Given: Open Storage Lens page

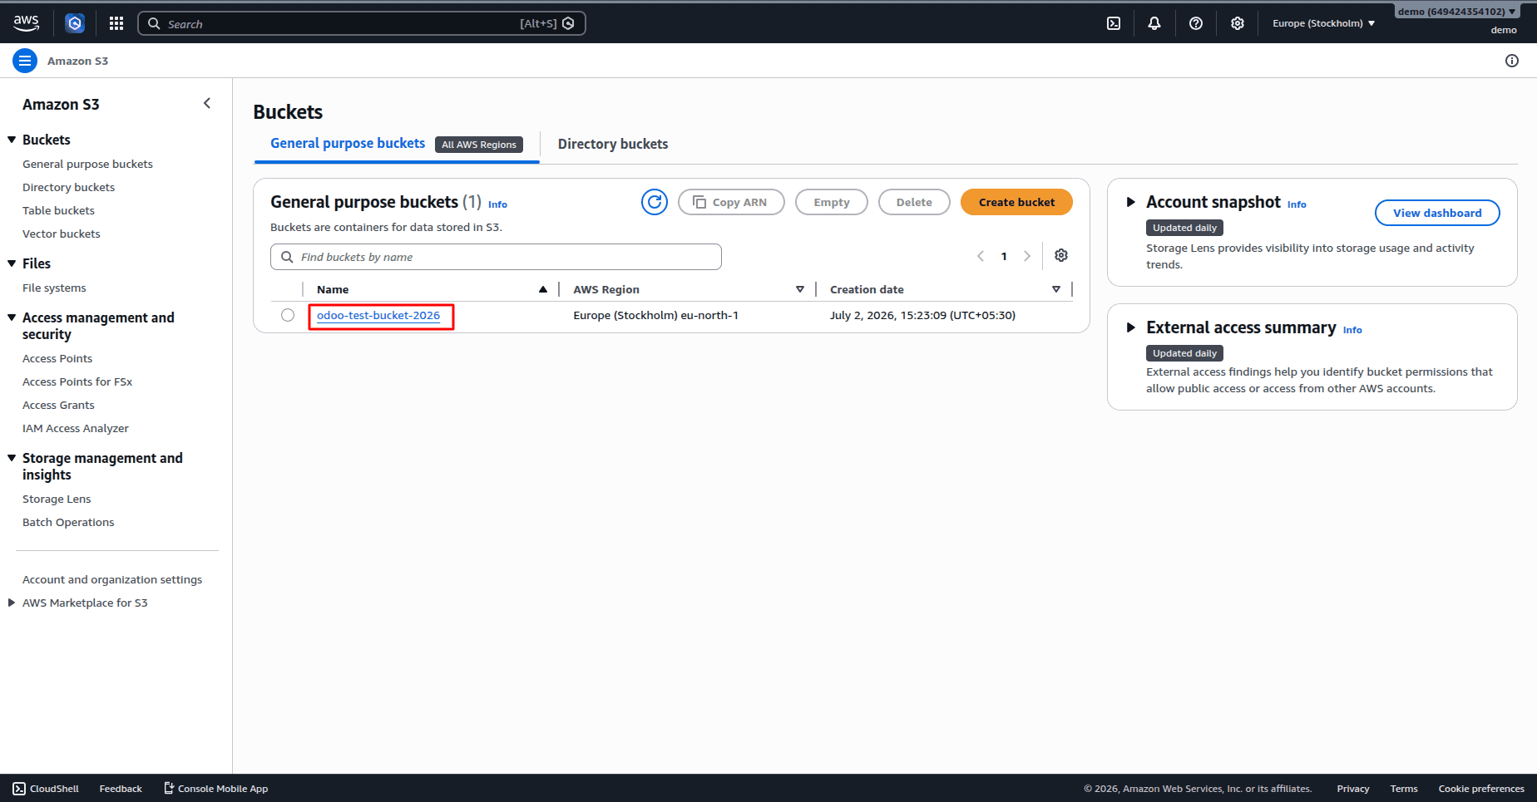Looking at the screenshot, I should click(x=57, y=499).
